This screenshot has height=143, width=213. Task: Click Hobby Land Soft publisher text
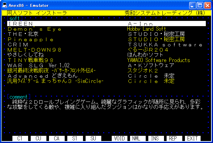(x=146, y=29)
